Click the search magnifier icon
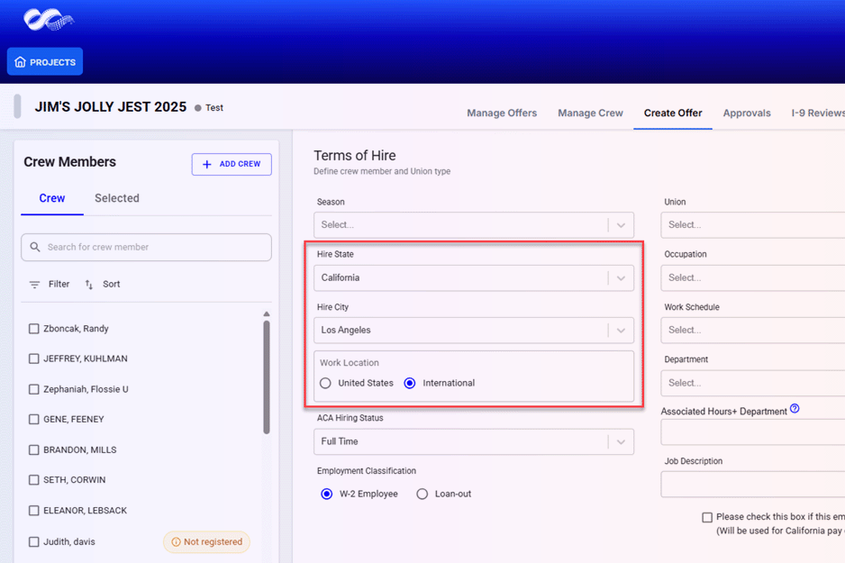Image resolution: width=845 pixels, height=563 pixels. tap(35, 247)
